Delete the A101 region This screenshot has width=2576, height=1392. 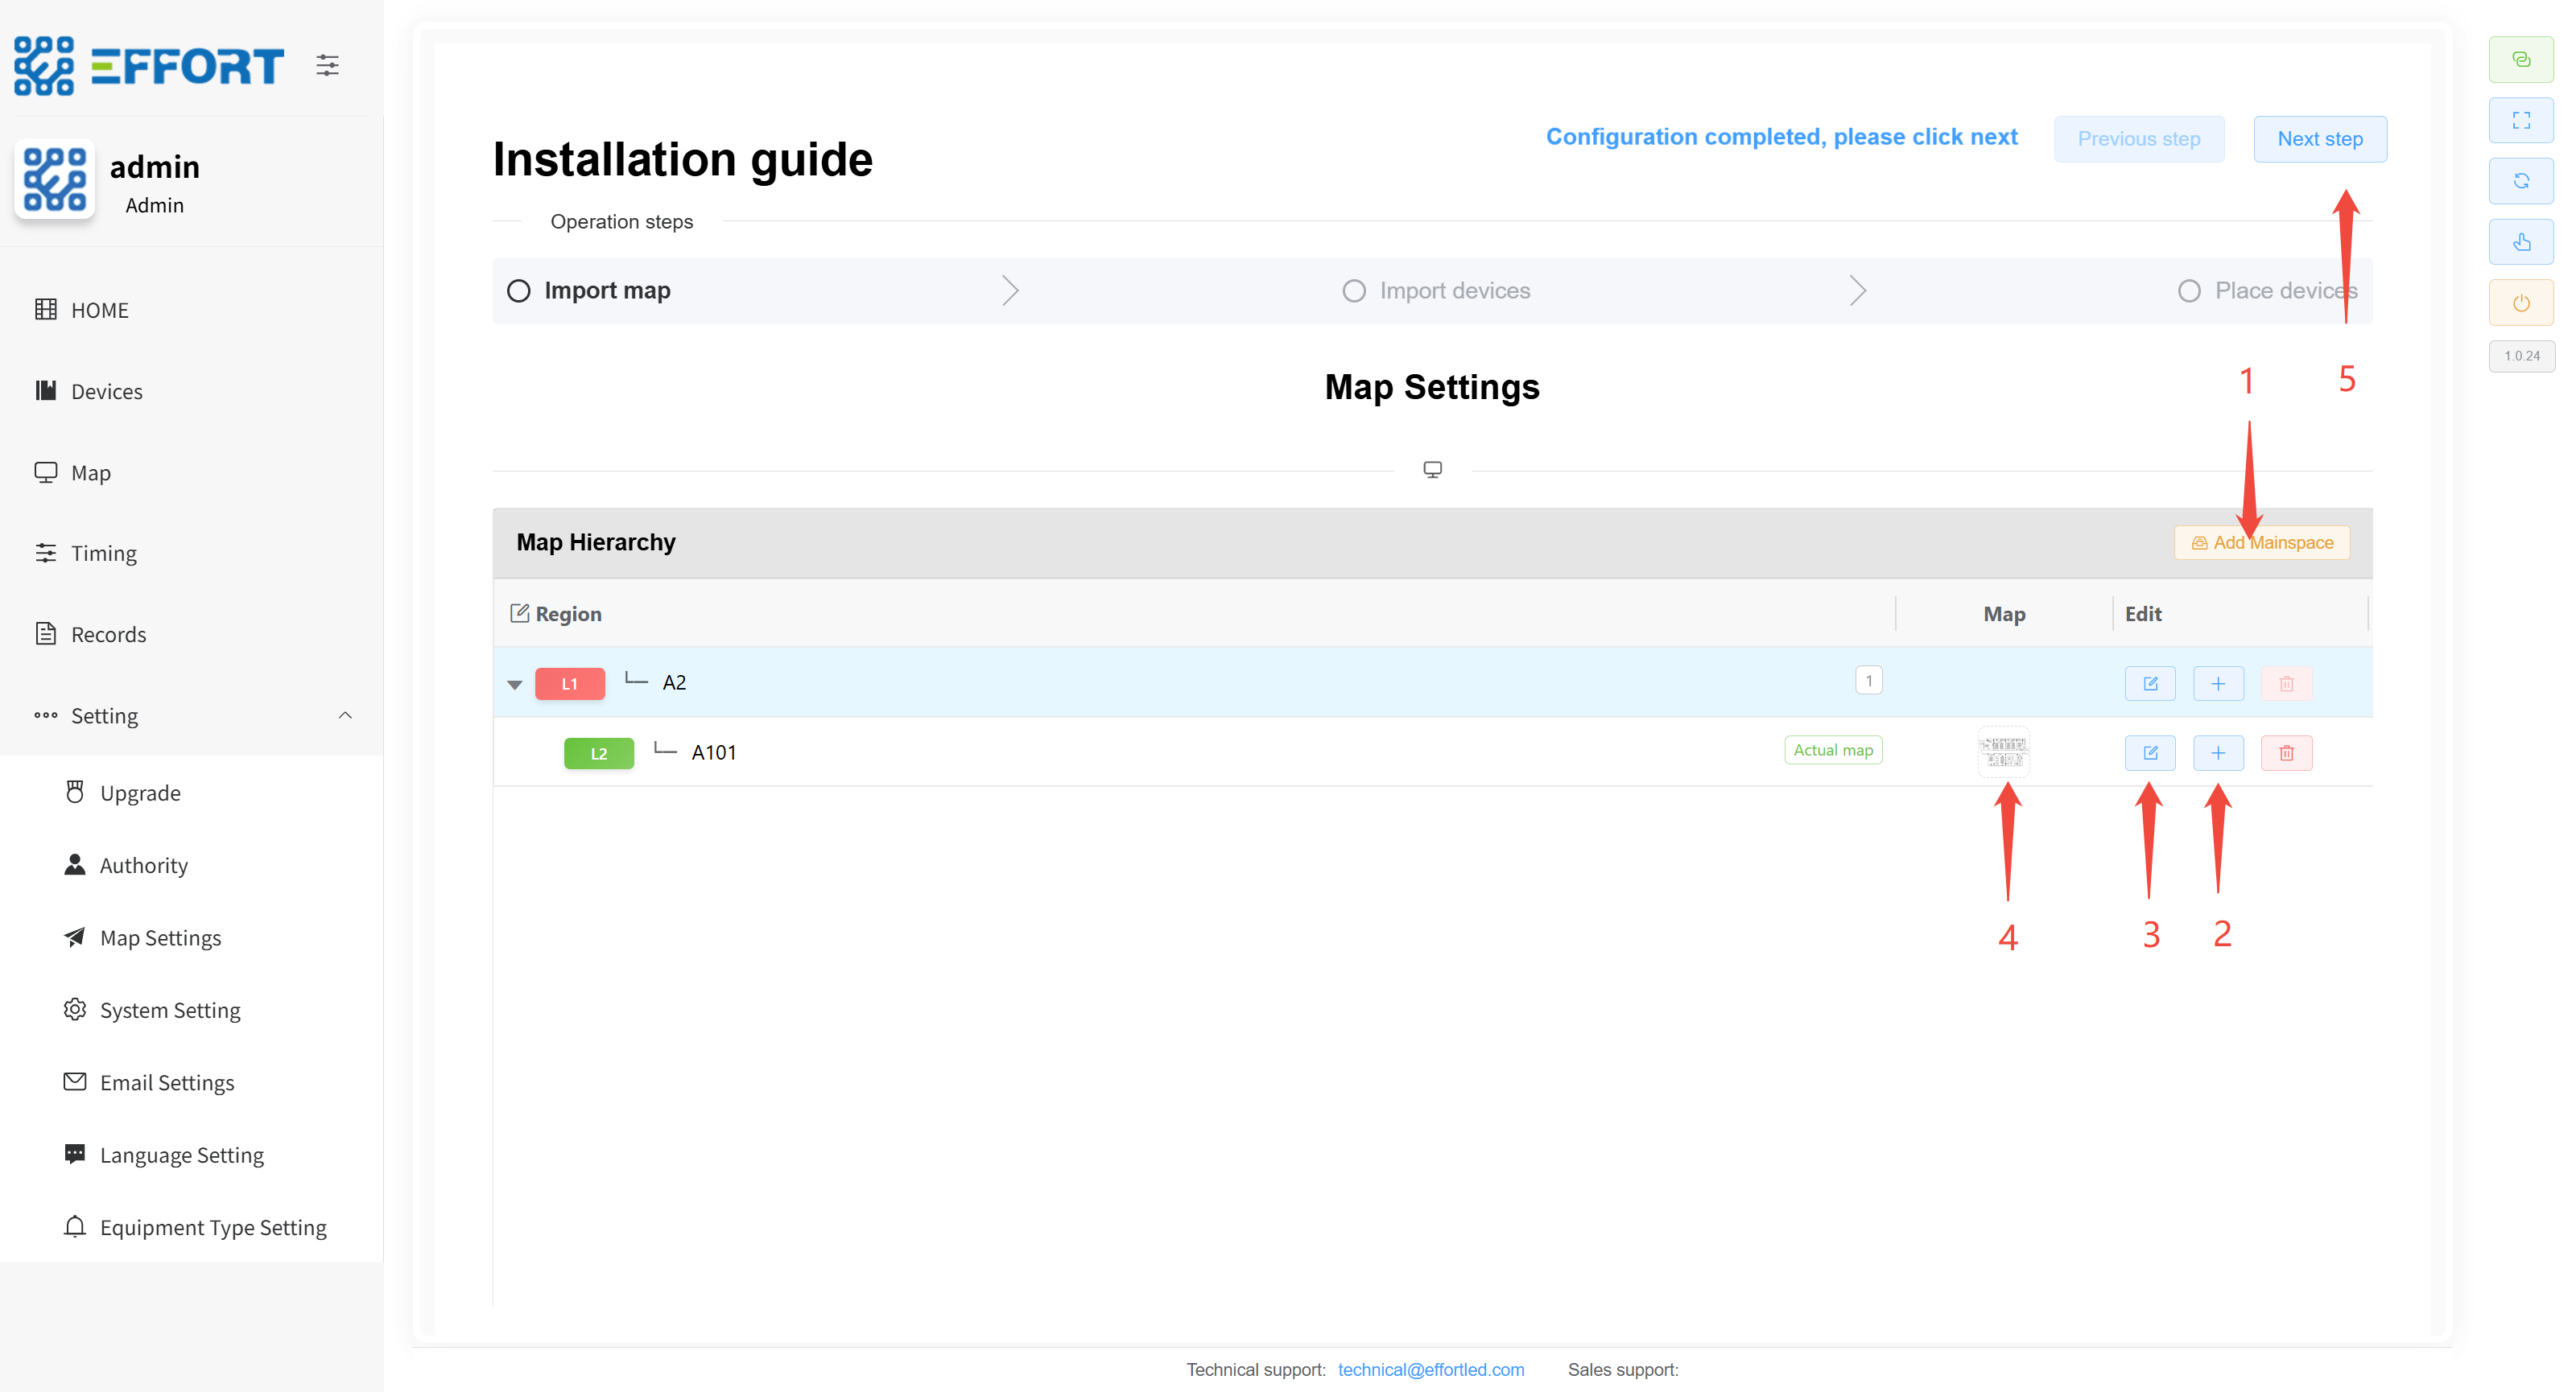tap(2286, 752)
